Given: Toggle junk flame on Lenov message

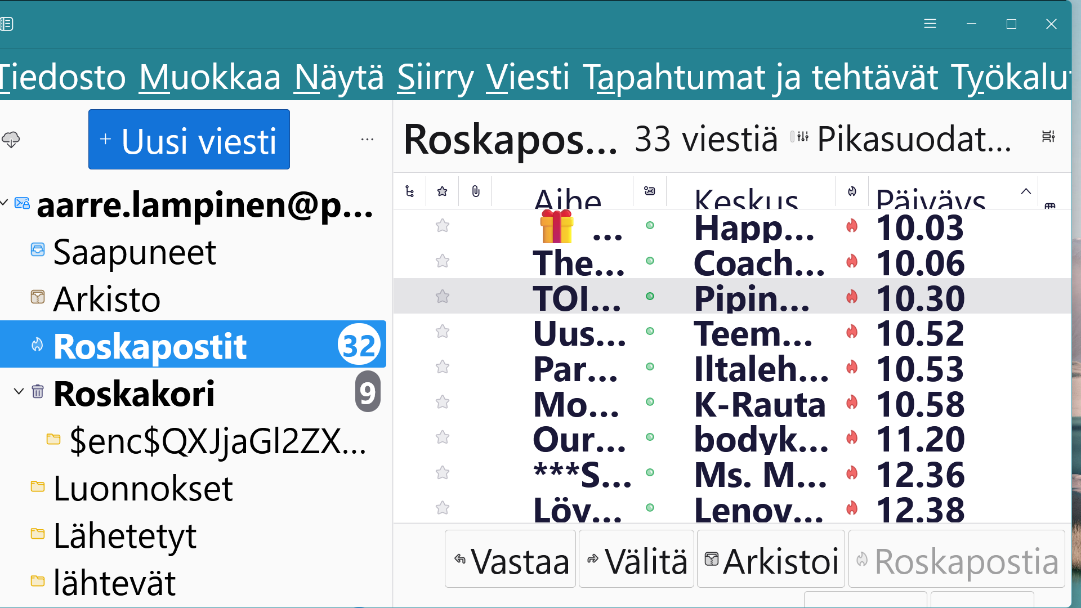Looking at the screenshot, I should tap(852, 508).
